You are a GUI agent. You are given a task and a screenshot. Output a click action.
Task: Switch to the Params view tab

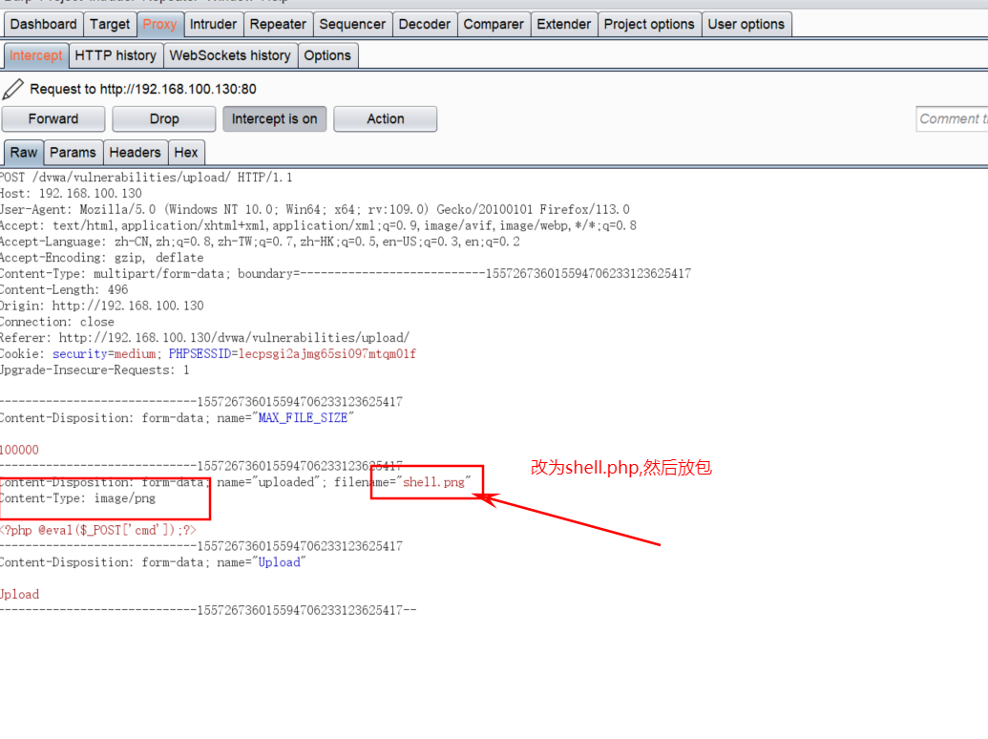(x=74, y=153)
